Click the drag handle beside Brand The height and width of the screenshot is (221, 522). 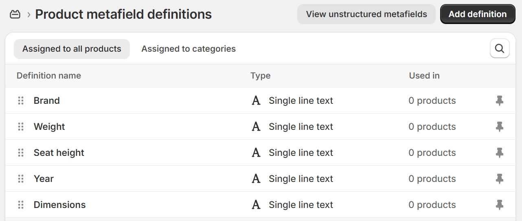pyautogui.click(x=21, y=101)
